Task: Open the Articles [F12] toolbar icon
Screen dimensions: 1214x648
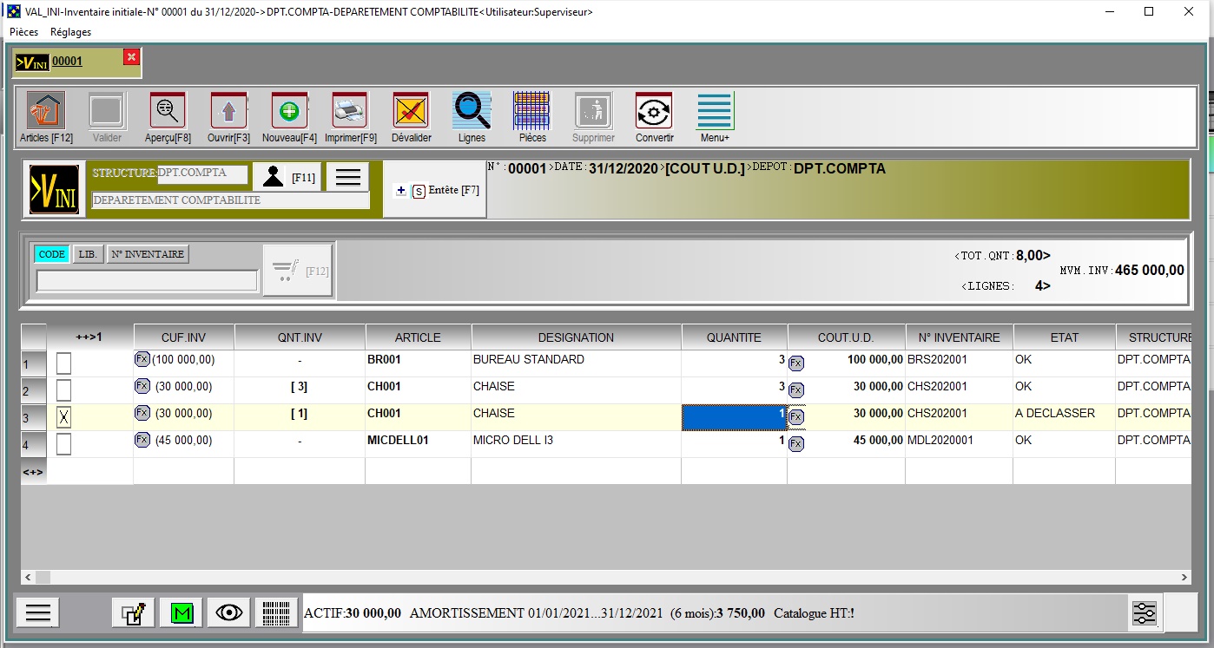Action: tap(46, 111)
